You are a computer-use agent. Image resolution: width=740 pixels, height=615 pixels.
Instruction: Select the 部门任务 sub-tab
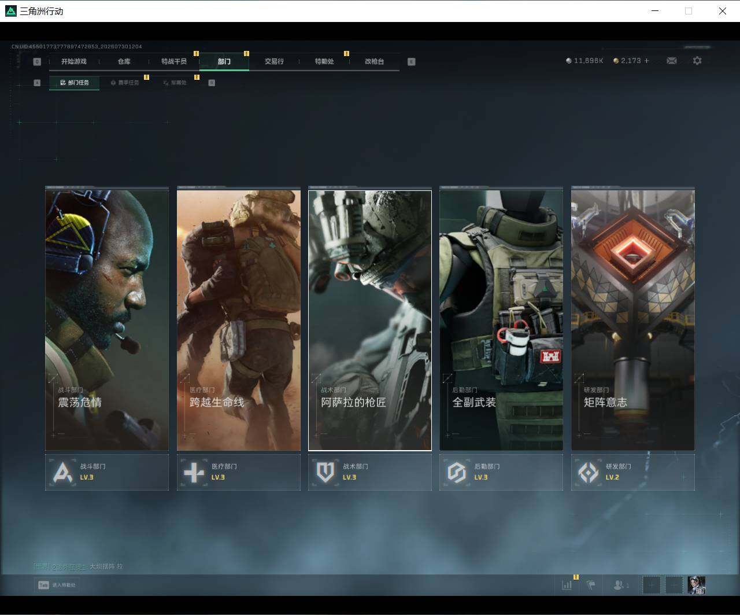pyautogui.click(x=74, y=83)
